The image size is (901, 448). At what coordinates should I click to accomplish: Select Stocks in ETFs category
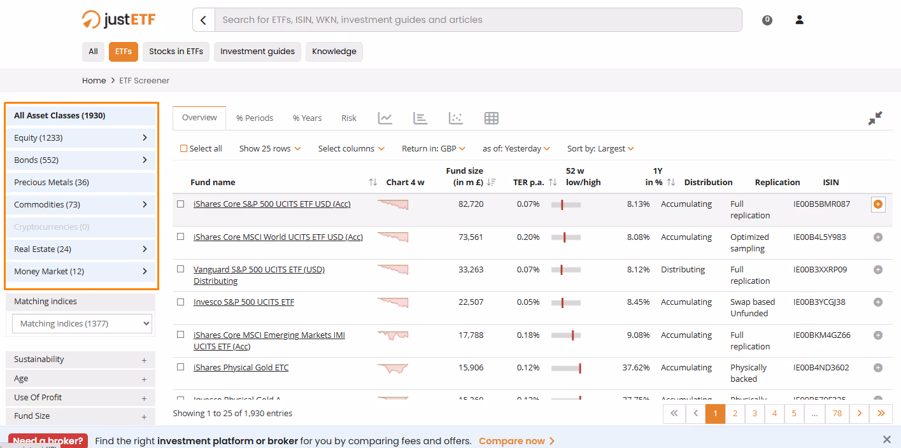[x=176, y=52]
